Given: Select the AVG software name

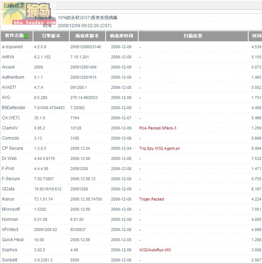Looking at the screenshot, I should point(6,98).
